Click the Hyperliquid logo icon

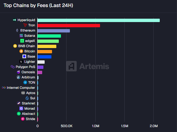[x=14, y=20]
